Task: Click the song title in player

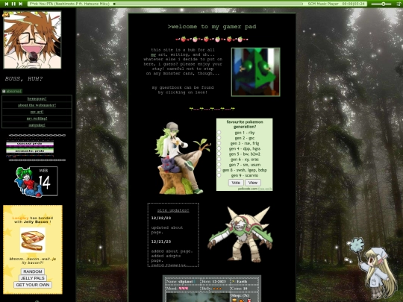Action: pyautogui.click(x=69, y=4)
